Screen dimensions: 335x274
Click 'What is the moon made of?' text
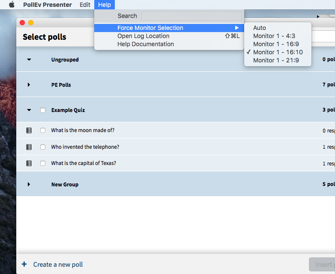[x=83, y=130]
